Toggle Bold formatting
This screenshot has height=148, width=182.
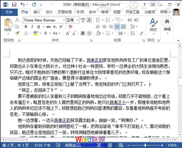(x=26, y=27)
